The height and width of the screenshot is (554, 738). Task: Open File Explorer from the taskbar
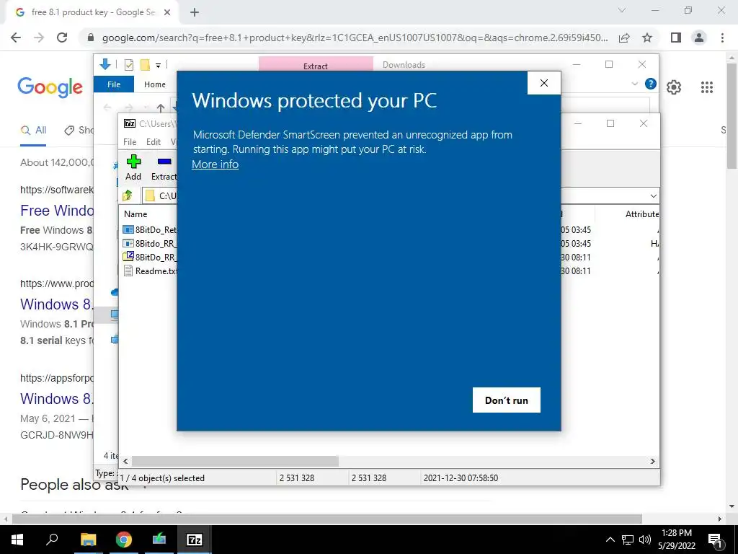88,540
